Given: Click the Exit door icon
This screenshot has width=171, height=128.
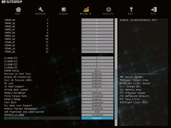Looking at the screenshot, I should [x=154, y=9].
